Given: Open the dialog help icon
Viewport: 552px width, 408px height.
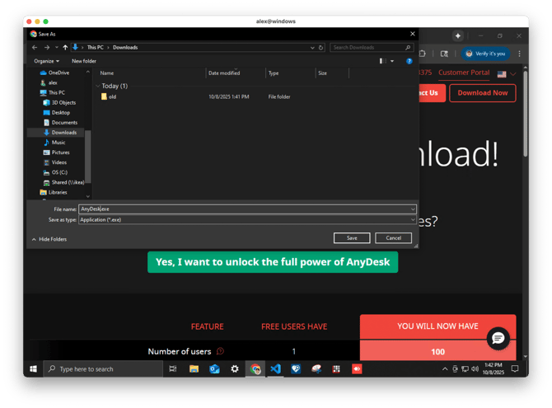Looking at the screenshot, I should click(x=409, y=61).
